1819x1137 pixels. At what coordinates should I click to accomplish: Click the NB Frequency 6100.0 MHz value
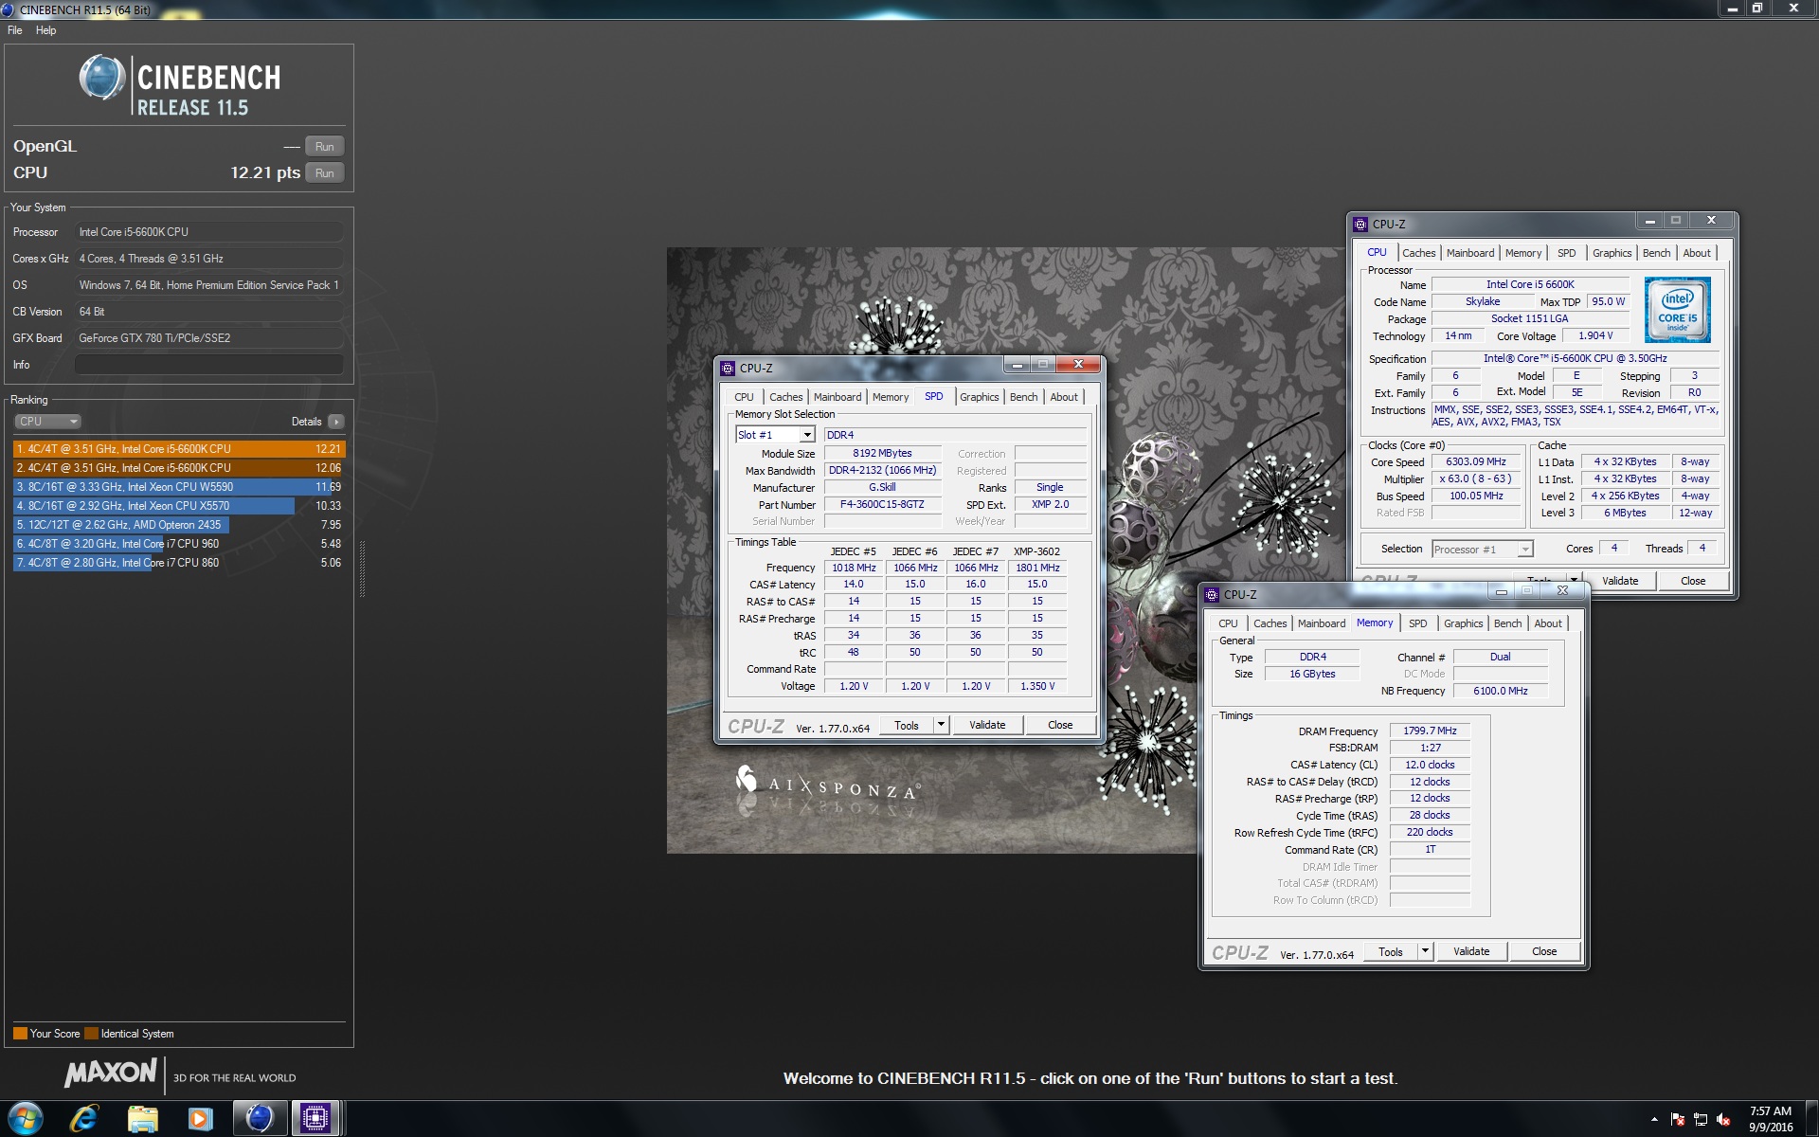point(1500,691)
